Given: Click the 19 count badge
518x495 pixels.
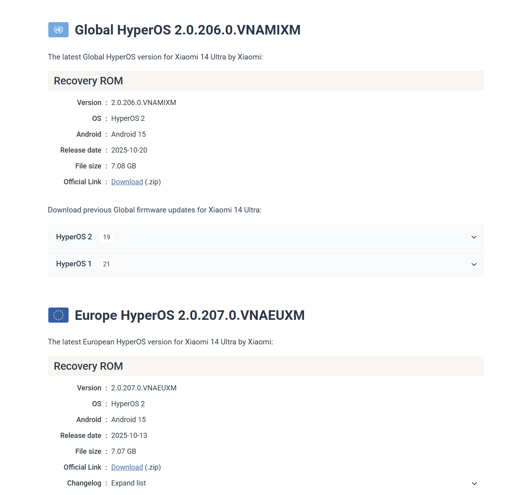Looking at the screenshot, I should [x=107, y=237].
